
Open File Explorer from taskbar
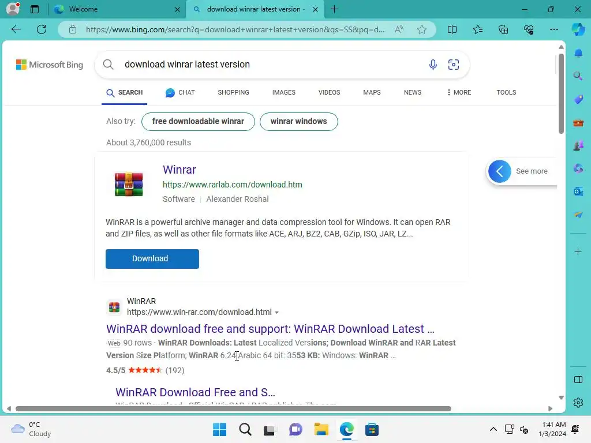(x=321, y=429)
